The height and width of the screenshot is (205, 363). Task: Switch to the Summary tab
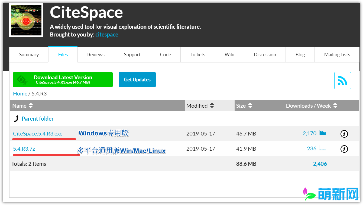point(29,54)
